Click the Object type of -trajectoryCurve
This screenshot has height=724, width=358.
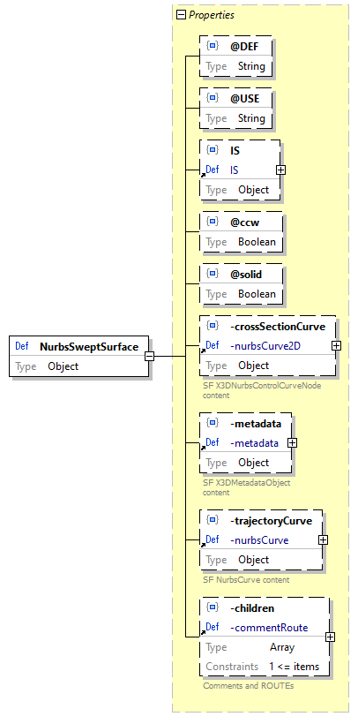tap(253, 560)
